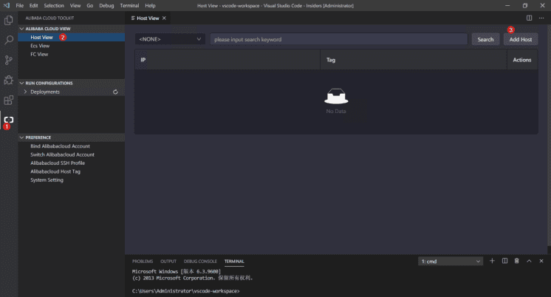
Task: Click the Tag column header
Action: click(414, 60)
